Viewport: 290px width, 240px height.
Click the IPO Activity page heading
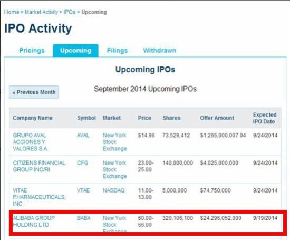38,28
